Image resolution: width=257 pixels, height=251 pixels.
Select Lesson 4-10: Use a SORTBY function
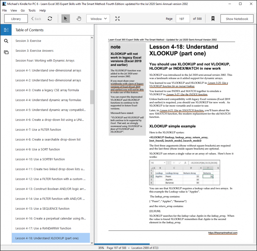coord(51,159)
